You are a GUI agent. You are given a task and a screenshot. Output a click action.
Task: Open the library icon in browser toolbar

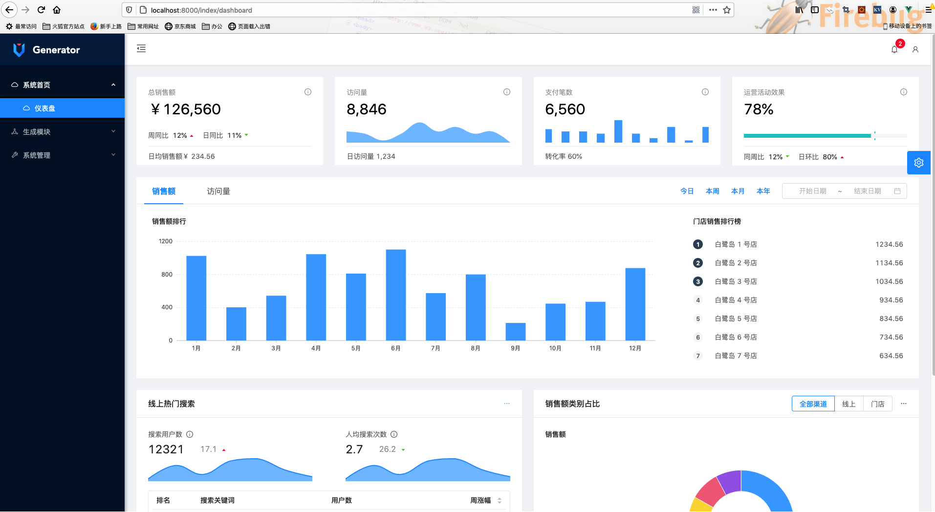click(799, 10)
